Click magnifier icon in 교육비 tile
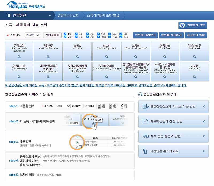Image resolution: width=214 pixels, height=186 pixels. (x=136, y=57)
